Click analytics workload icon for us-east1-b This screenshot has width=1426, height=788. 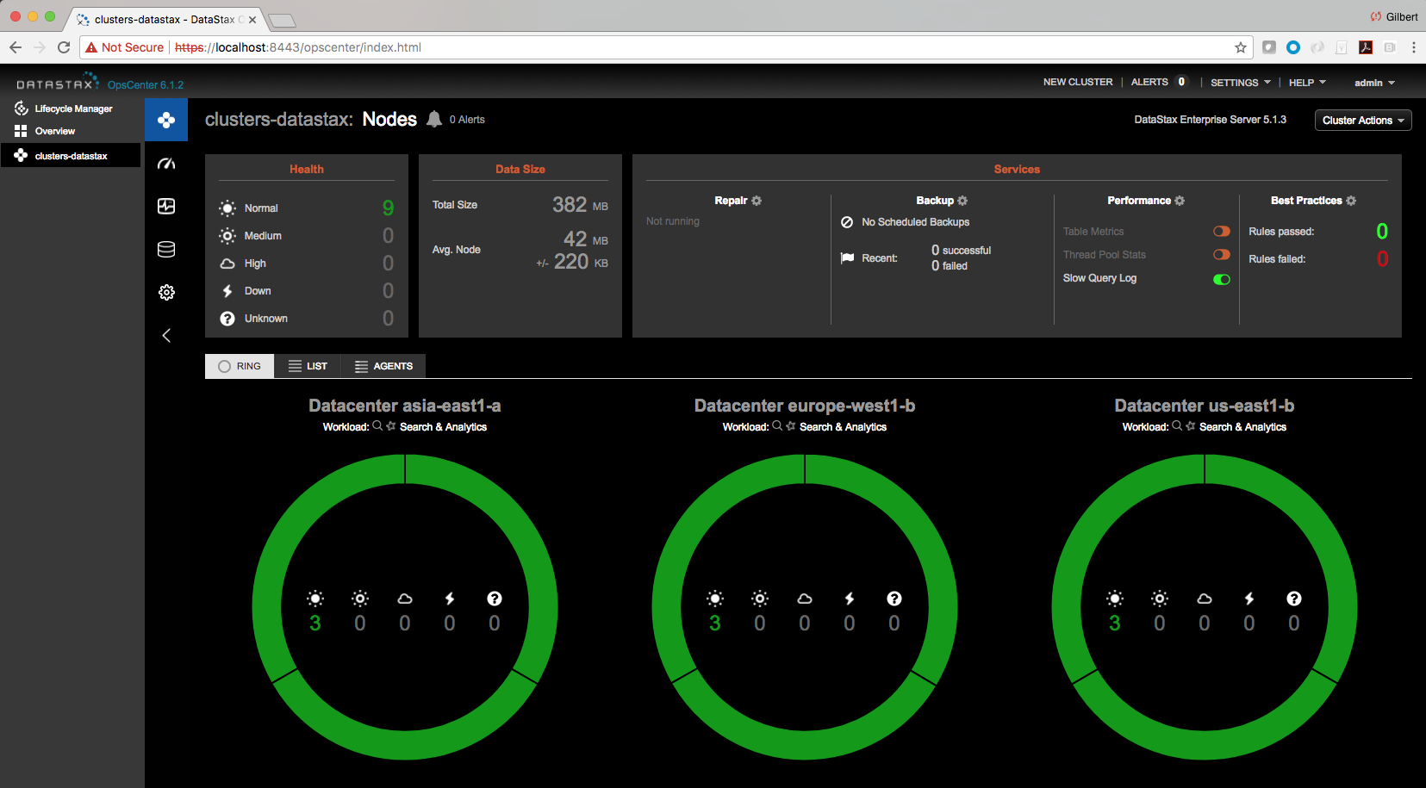[x=1191, y=425]
